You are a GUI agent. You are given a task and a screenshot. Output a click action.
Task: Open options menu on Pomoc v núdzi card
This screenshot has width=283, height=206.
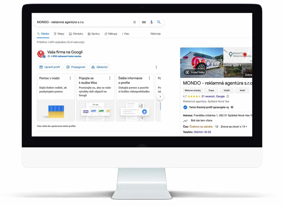pyautogui.click(x=70, y=78)
